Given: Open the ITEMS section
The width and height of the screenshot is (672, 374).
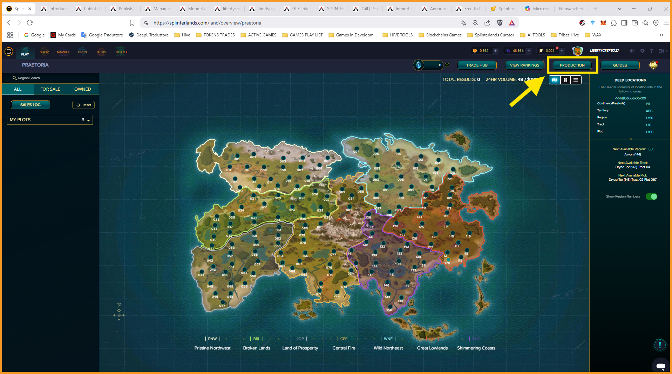Looking at the screenshot, I should tap(101, 52).
